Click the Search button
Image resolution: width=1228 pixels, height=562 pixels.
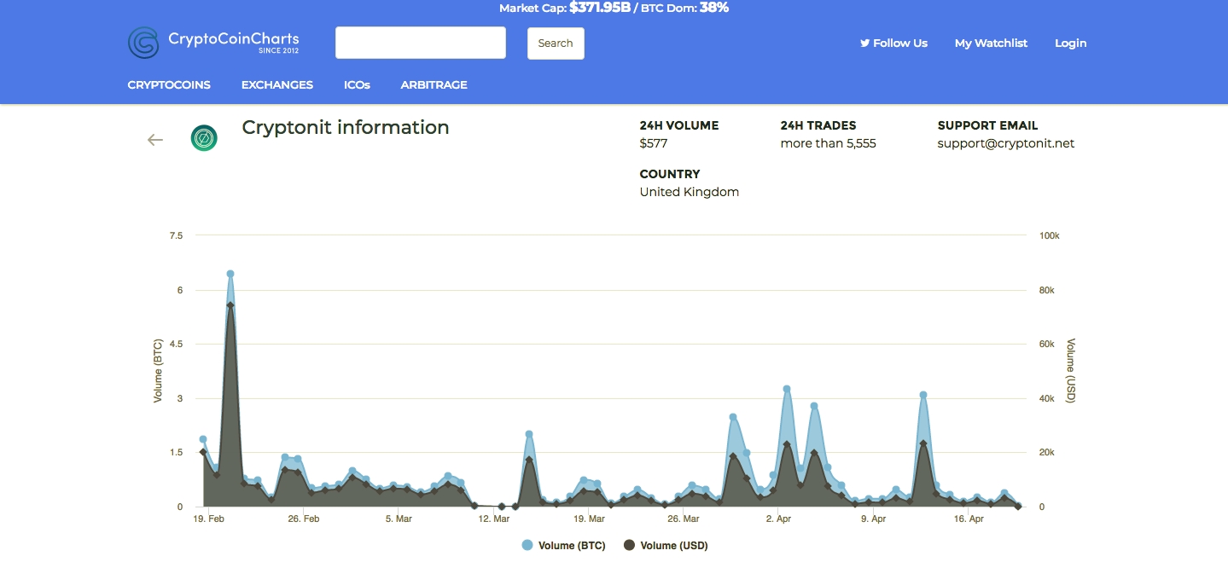(x=556, y=43)
